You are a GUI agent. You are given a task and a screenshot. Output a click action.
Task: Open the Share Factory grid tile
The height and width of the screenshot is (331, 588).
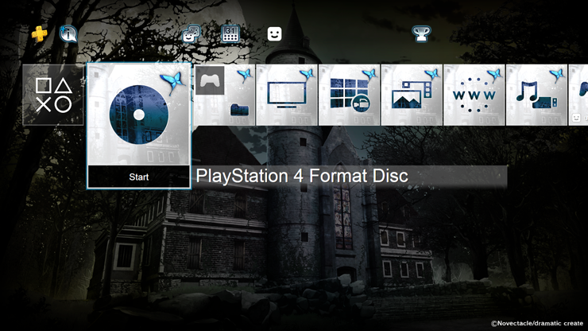349,95
